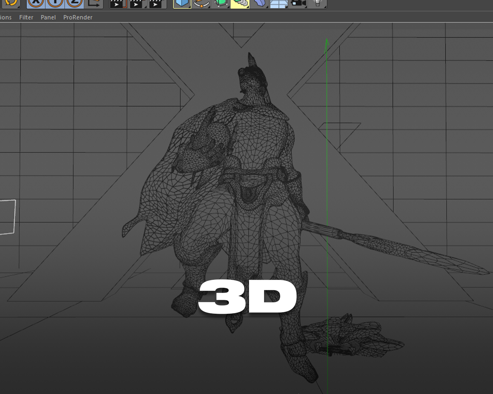The image size is (493, 394).
Task: Open the Panel menu
Action: (48, 17)
